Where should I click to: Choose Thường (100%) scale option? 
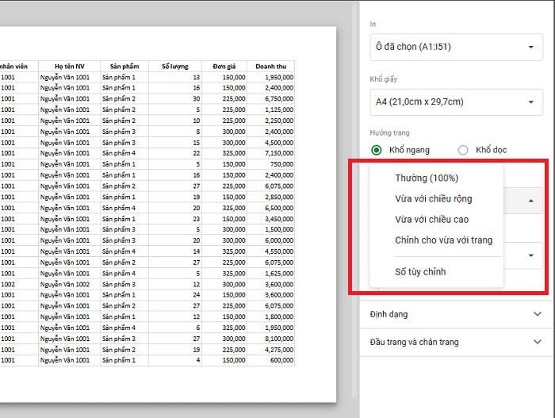[x=427, y=178]
